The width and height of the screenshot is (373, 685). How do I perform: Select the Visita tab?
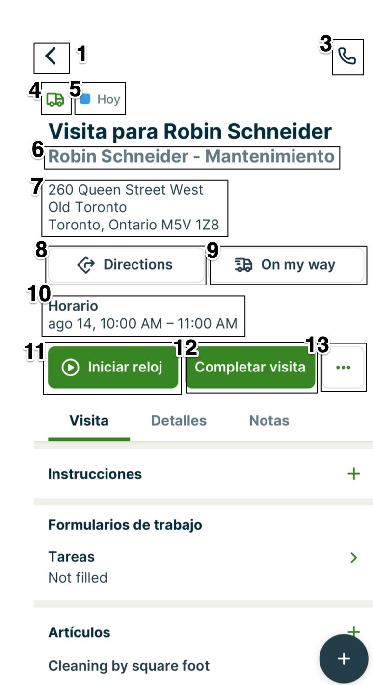(89, 421)
